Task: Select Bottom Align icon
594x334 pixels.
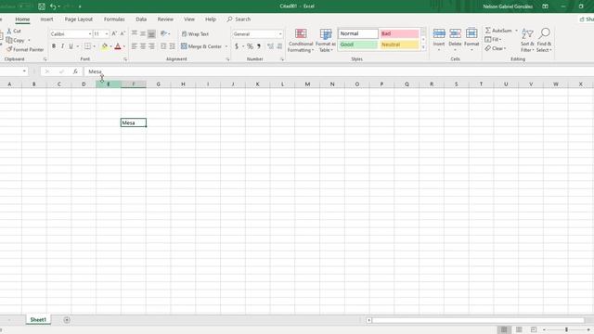Action: (151, 33)
